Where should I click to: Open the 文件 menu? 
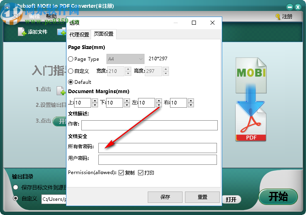[17, 17]
